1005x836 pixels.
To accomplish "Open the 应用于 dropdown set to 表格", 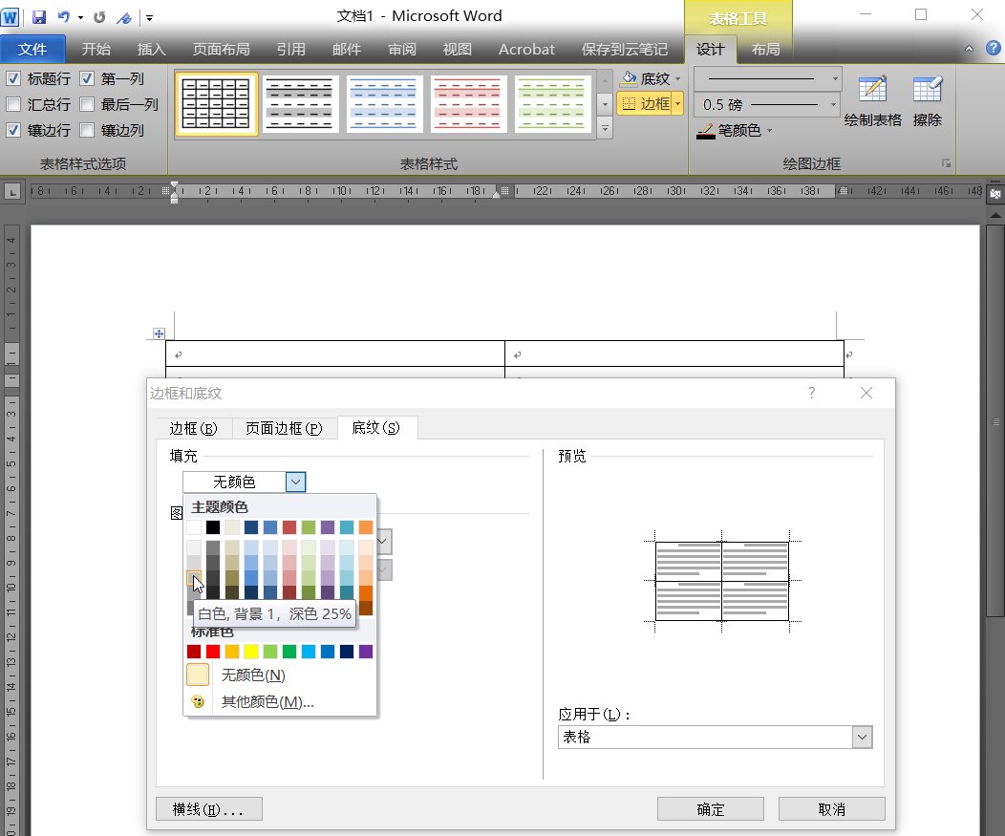I will click(862, 737).
